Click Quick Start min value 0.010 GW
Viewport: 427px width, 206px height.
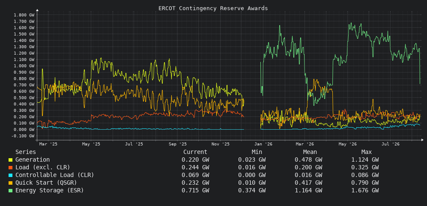[252, 183]
